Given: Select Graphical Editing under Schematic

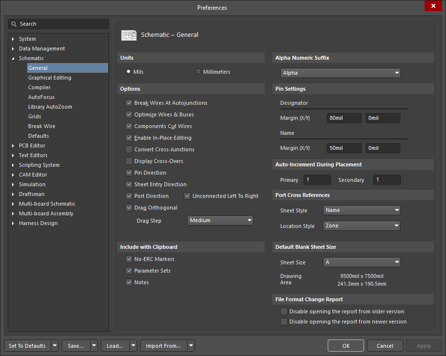Looking at the screenshot, I should click(49, 78).
